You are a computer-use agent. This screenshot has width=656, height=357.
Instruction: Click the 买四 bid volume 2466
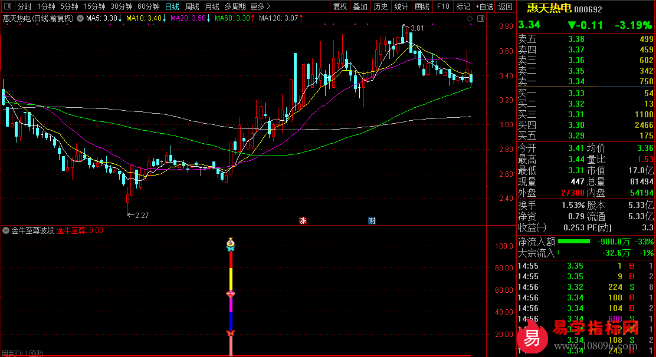[x=644, y=125]
